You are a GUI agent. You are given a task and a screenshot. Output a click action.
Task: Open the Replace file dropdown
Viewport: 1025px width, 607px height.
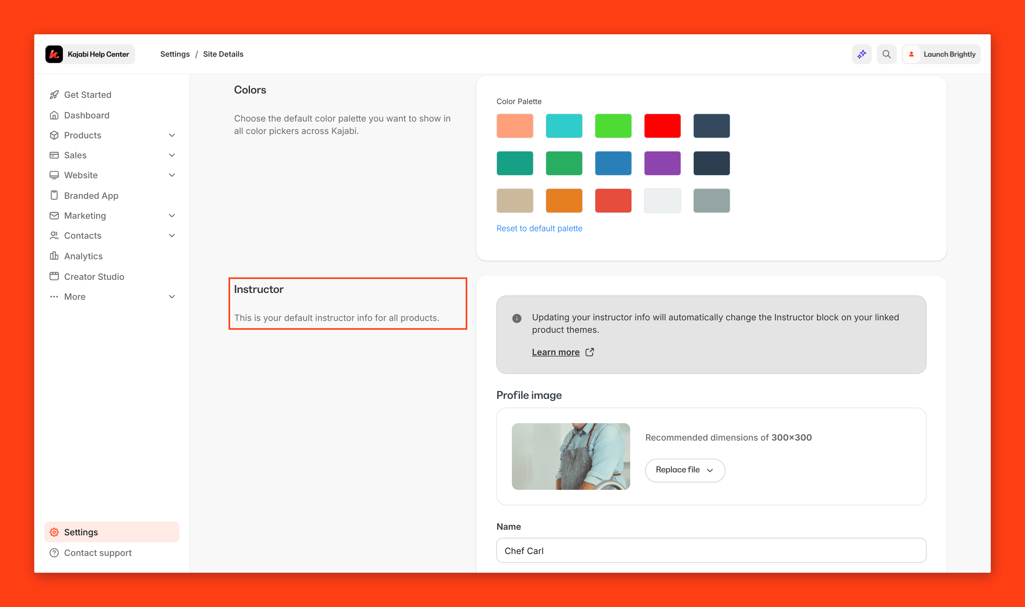click(685, 470)
